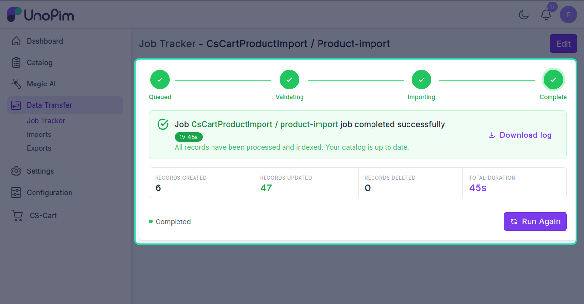Click the Queued step label

pyautogui.click(x=160, y=97)
